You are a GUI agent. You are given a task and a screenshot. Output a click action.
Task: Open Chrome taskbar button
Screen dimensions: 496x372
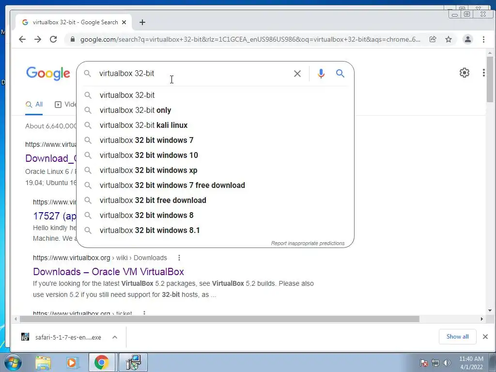(x=102, y=362)
